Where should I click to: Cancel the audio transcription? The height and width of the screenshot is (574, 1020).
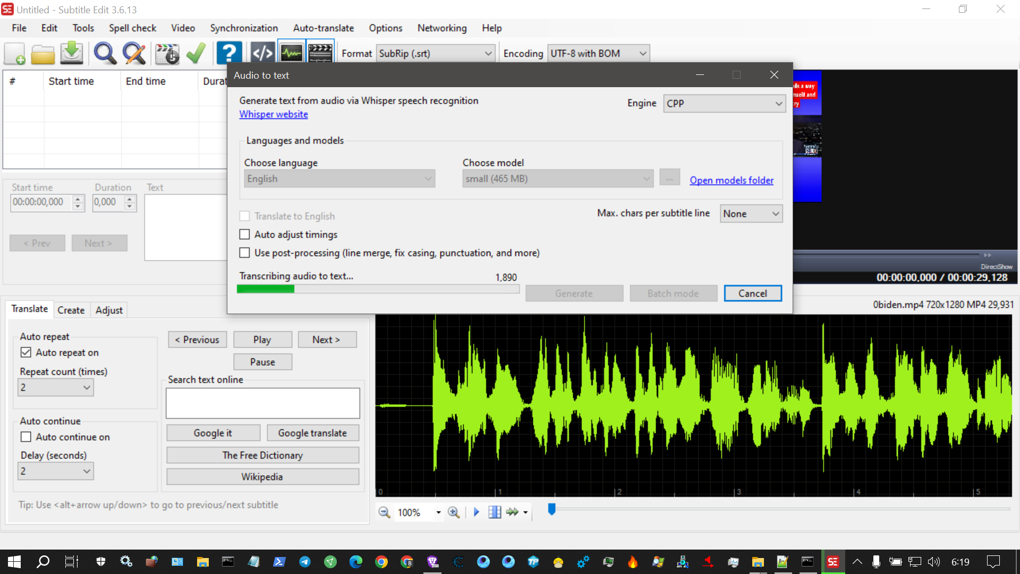pyautogui.click(x=752, y=293)
